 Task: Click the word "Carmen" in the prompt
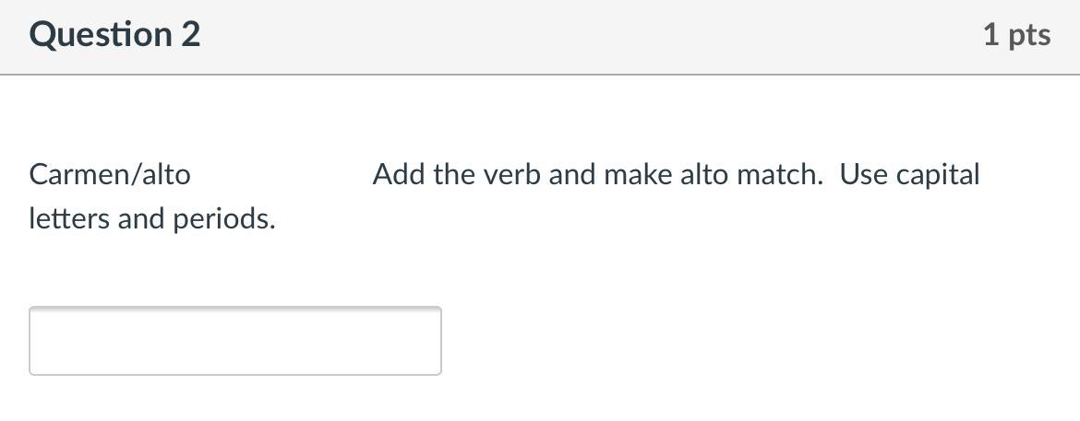(x=81, y=174)
